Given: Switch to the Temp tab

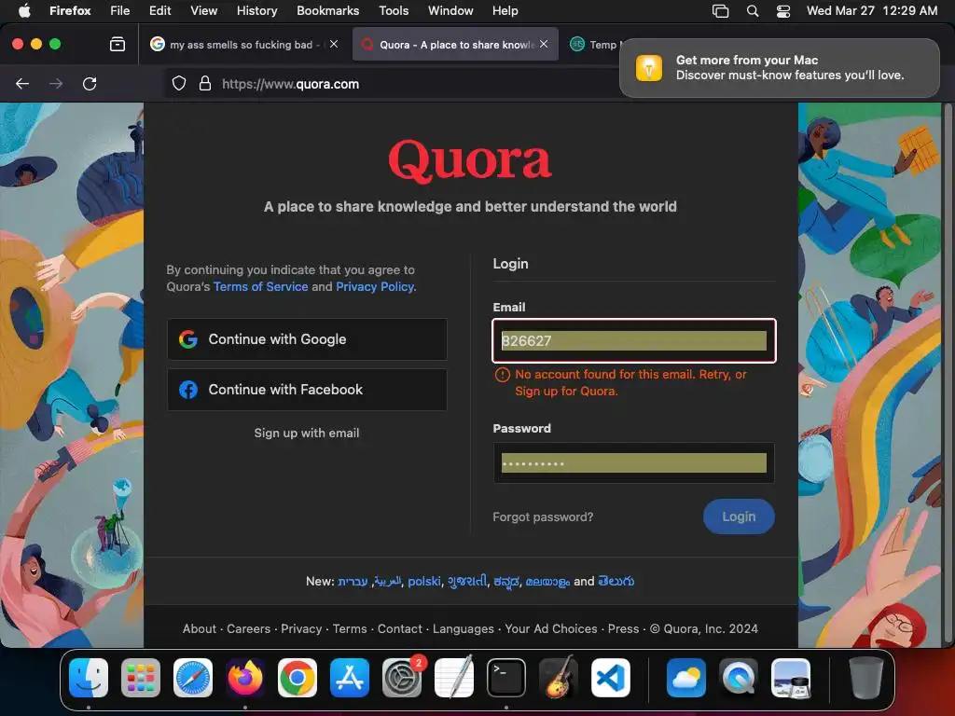Looking at the screenshot, I should pos(594,44).
